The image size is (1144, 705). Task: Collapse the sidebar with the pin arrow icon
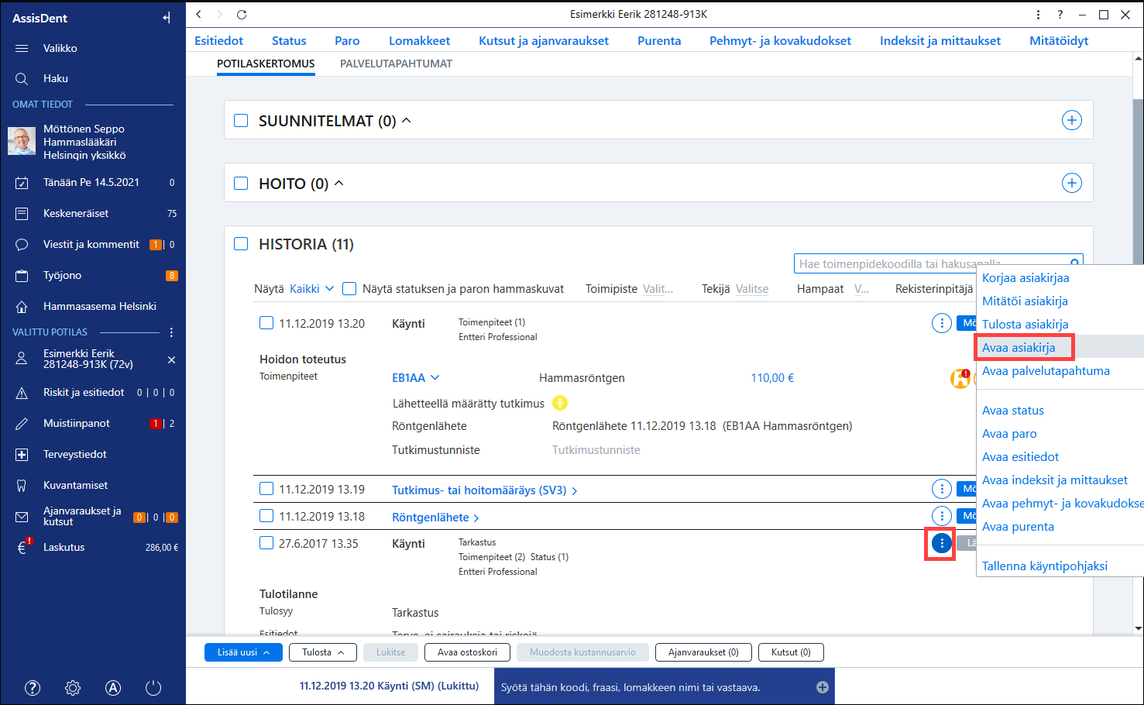tap(167, 18)
